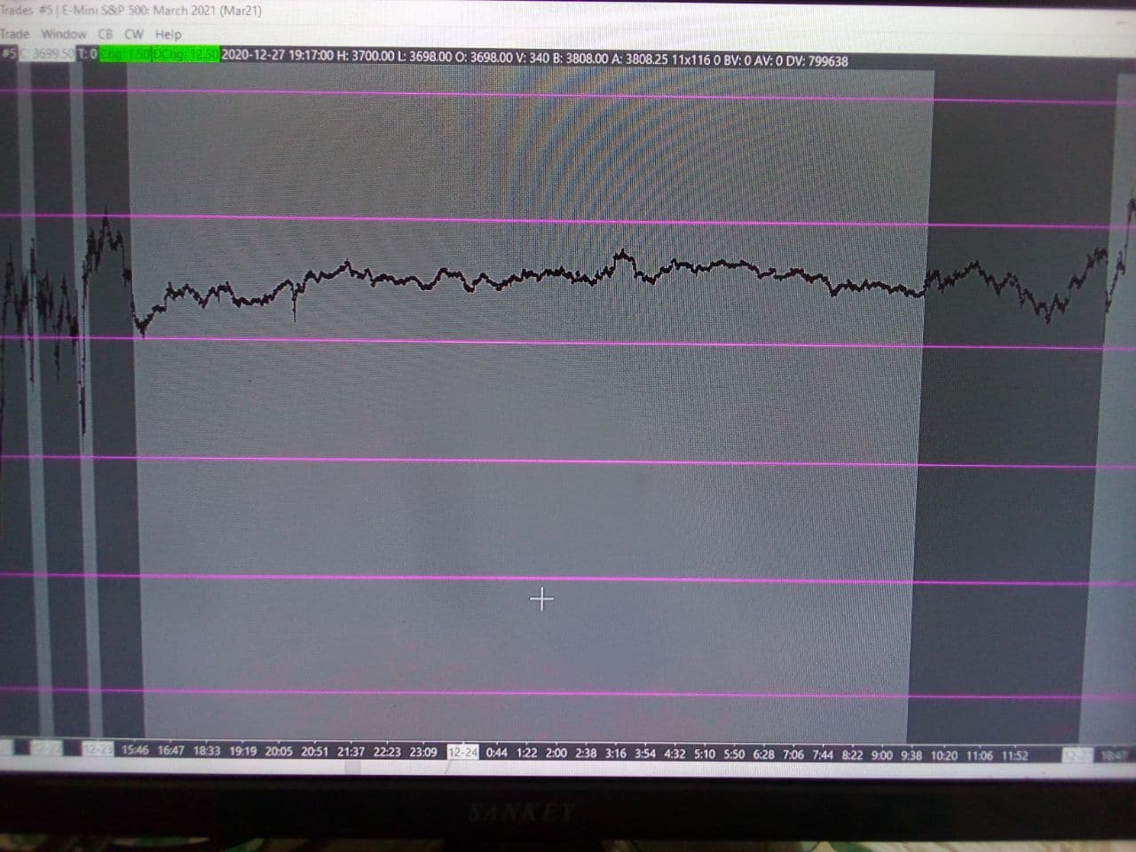Click the 7:44 time label
This screenshot has width=1136, height=852.
tap(823, 755)
